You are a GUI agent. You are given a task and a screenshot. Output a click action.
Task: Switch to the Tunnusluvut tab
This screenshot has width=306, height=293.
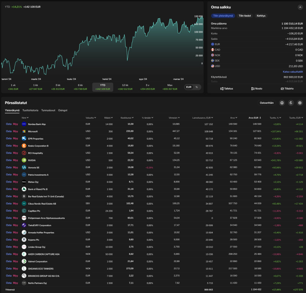(48, 110)
